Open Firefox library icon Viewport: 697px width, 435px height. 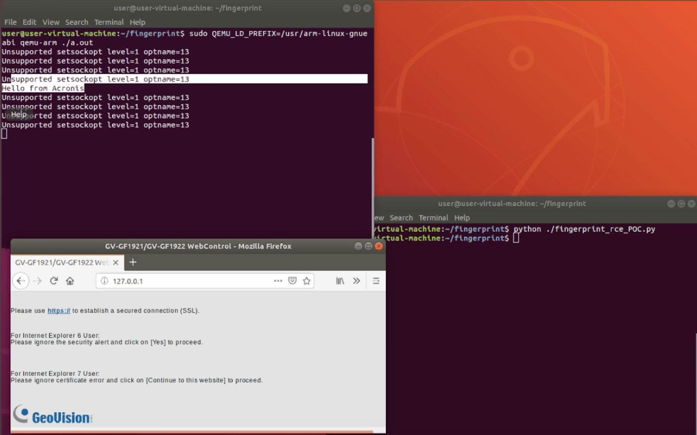(x=340, y=281)
